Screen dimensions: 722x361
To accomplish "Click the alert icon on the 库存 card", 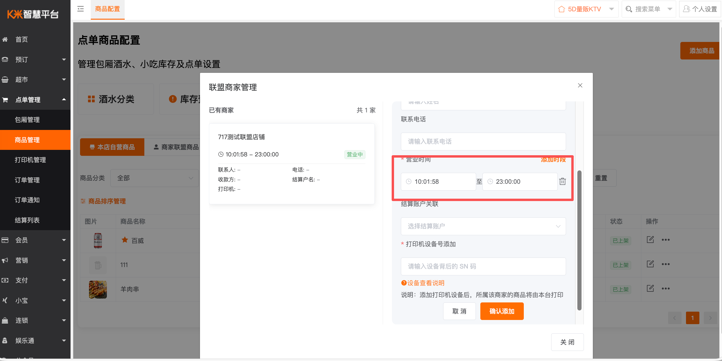I will pos(173,99).
